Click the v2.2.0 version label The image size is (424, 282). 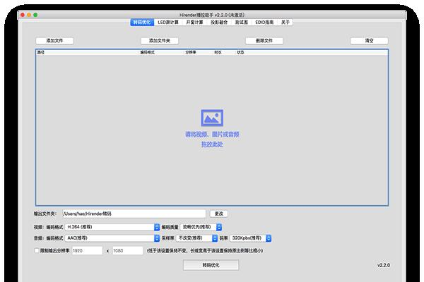tap(384, 265)
